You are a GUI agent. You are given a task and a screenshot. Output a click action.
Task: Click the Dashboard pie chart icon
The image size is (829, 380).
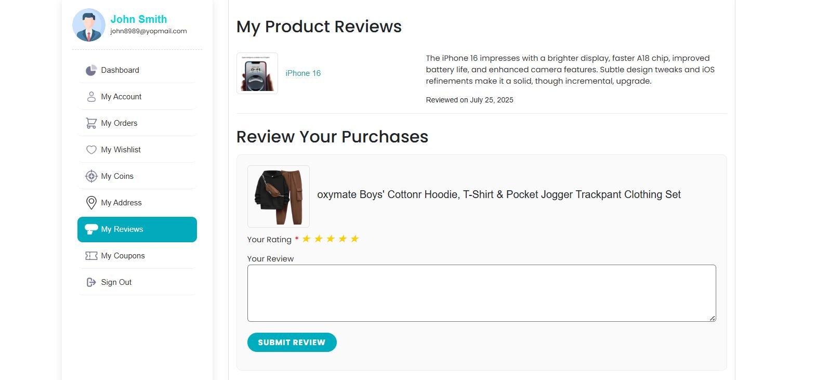coord(91,70)
